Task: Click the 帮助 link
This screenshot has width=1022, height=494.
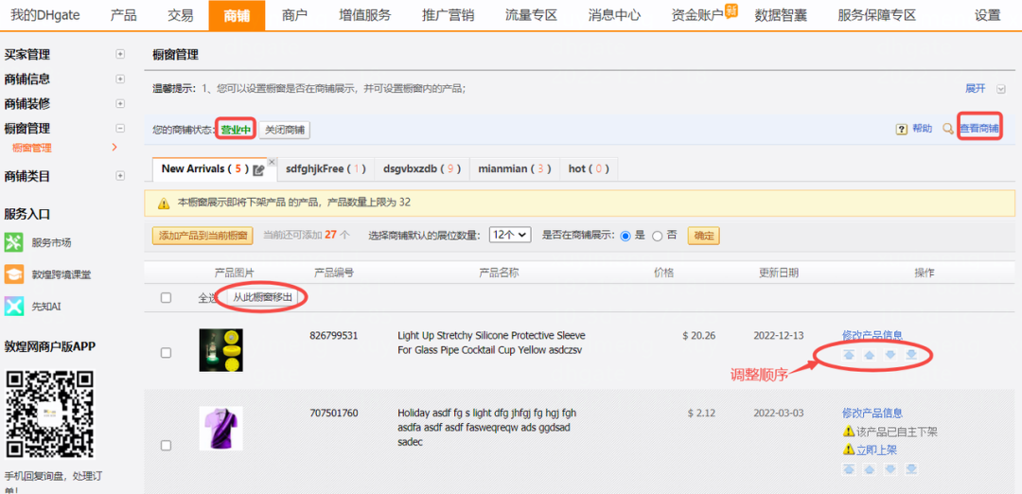Action: [923, 129]
